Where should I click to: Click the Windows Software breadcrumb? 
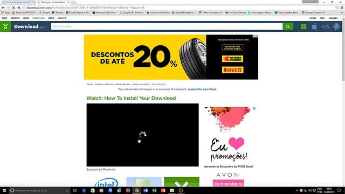[x=104, y=85]
